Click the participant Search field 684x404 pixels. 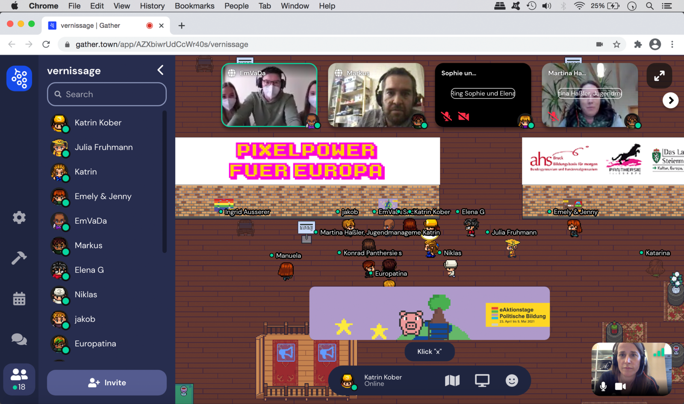[x=107, y=94]
